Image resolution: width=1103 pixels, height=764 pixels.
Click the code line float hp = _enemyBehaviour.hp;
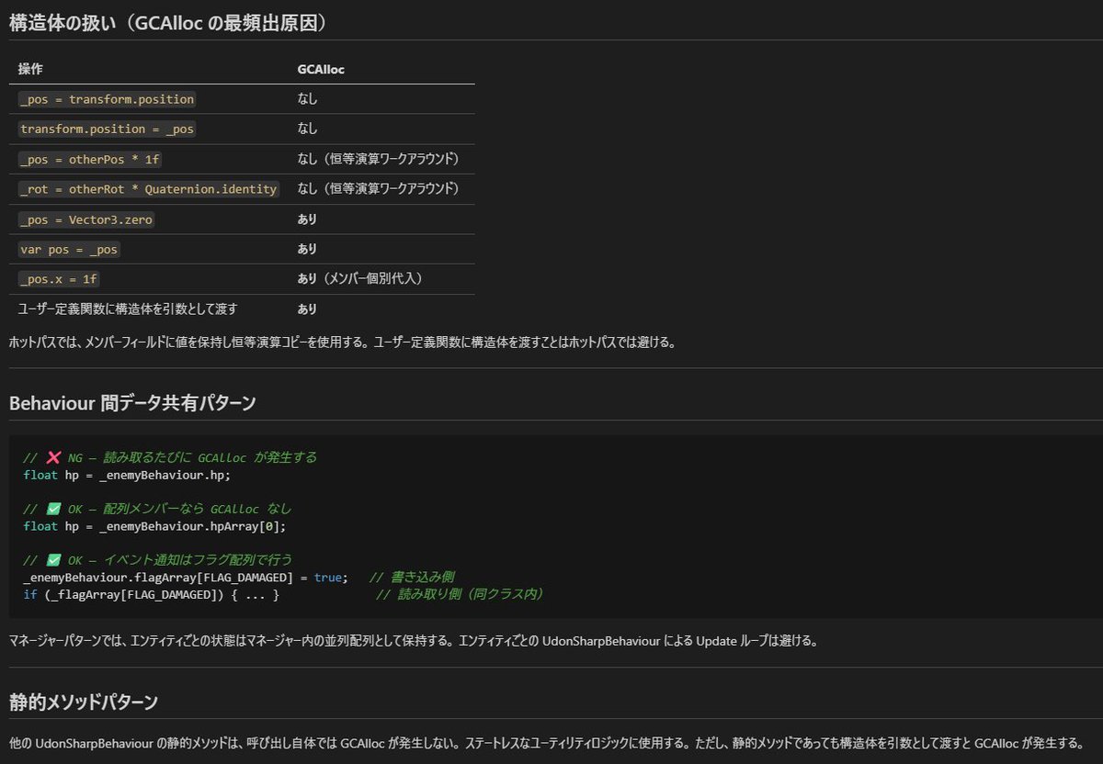(127, 475)
